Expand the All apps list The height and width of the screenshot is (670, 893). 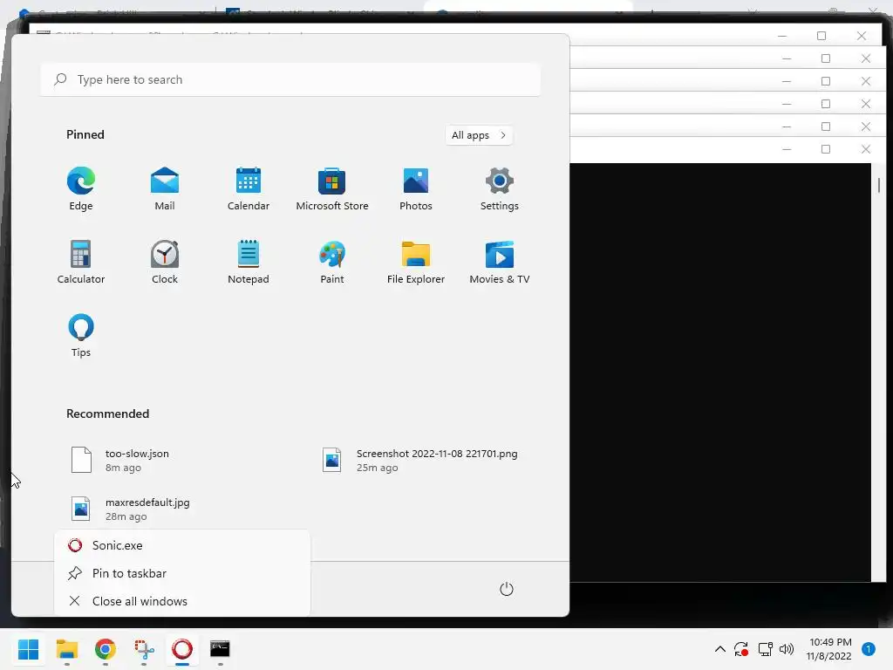479,135
